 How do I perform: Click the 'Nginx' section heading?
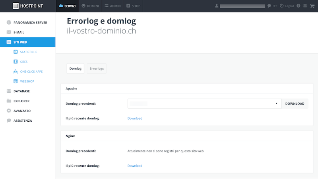click(x=70, y=136)
